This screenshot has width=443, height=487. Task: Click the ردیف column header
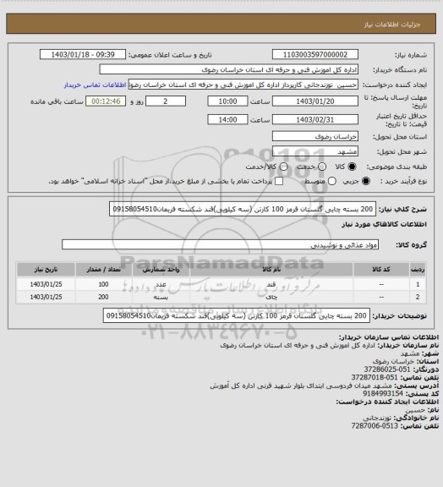(x=418, y=269)
